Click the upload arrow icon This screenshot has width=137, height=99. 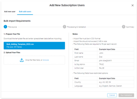click(22, 60)
